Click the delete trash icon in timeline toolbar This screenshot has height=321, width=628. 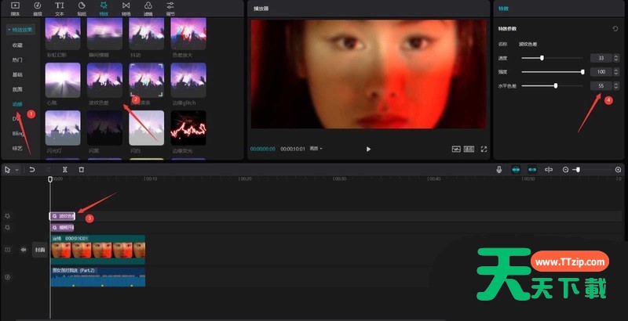coord(81,169)
